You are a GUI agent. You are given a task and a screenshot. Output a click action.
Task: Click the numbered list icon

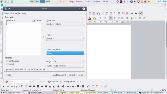pos(105,18)
